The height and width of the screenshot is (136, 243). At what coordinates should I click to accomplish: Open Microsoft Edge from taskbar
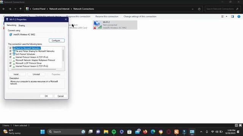click(153, 132)
